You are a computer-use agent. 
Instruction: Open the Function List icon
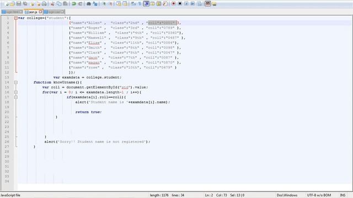click(x=165, y=4)
